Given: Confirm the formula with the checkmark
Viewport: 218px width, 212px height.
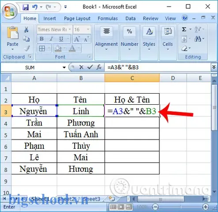Looking at the screenshot, I should (x=90, y=67).
